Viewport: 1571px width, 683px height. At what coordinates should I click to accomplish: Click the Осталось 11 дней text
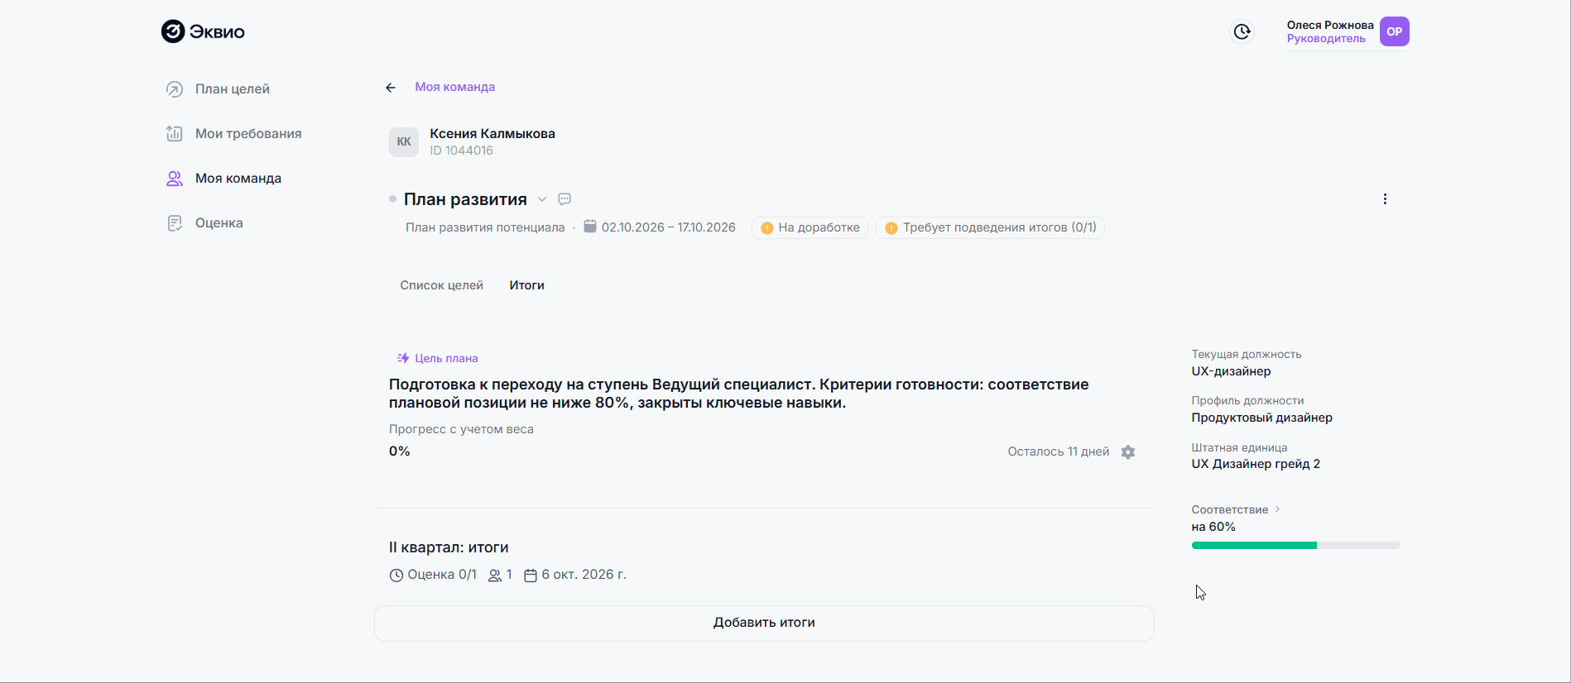click(1059, 452)
